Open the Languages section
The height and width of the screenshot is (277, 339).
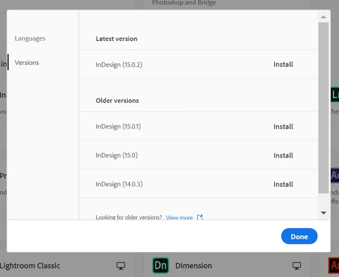pyautogui.click(x=30, y=39)
